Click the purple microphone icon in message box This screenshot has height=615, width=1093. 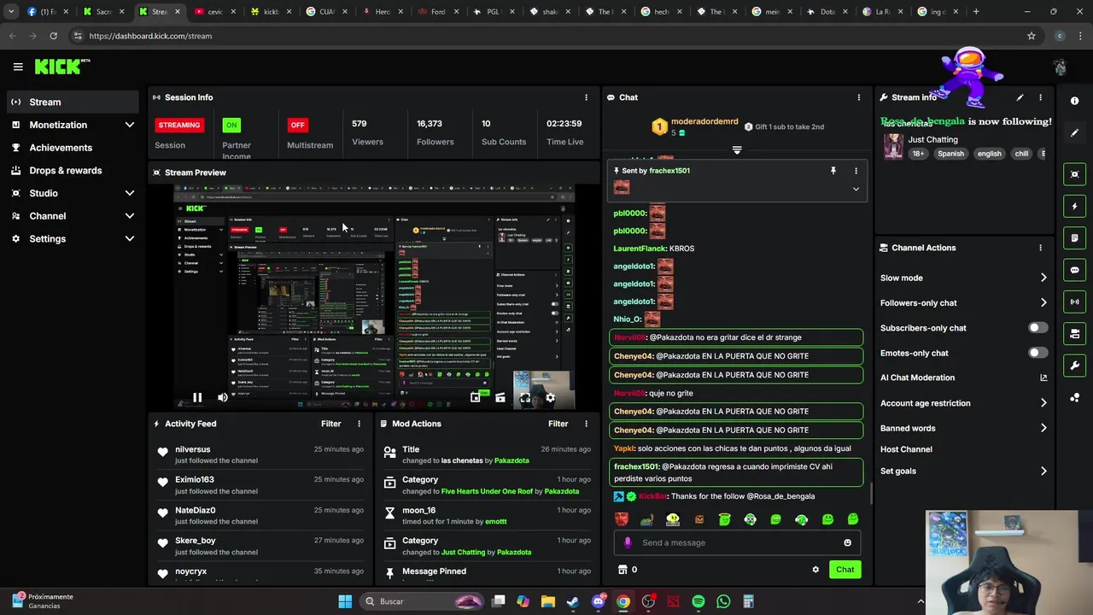click(x=628, y=542)
